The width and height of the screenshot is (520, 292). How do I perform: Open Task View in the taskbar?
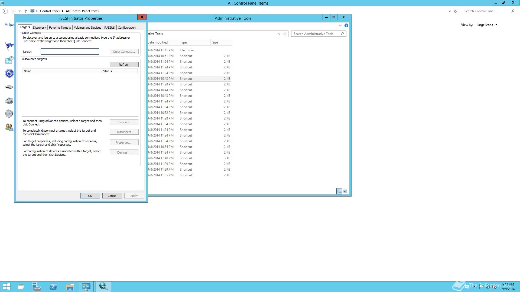(x=21, y=287)
